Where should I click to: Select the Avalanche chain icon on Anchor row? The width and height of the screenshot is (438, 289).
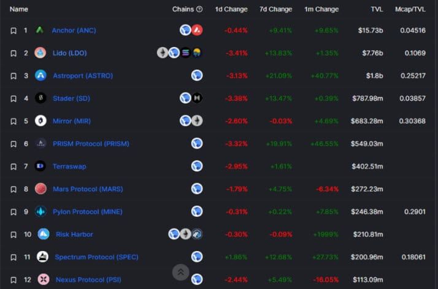pos(197,30)
